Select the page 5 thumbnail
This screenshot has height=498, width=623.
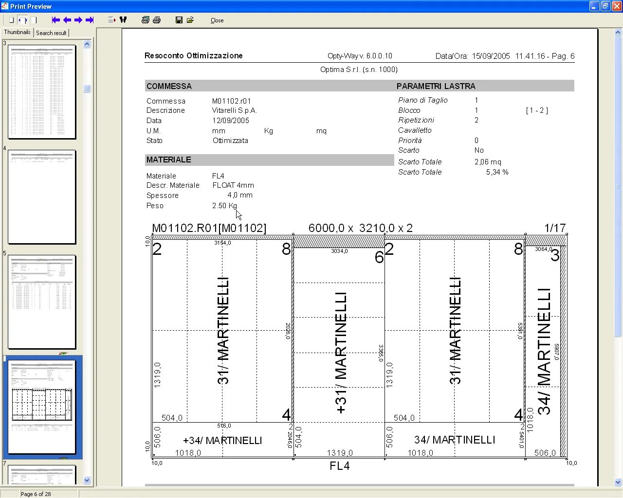click(x=42, y=302)
